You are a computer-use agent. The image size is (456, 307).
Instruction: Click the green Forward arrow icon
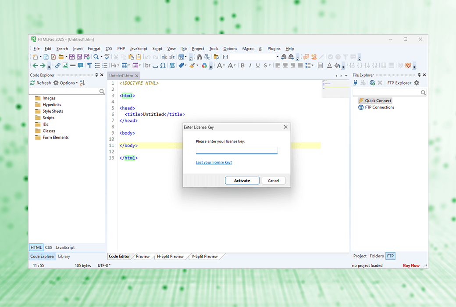43,65
